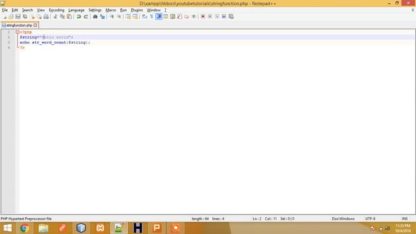Open Folder as Workspace toolbar icon

[187, 16]
